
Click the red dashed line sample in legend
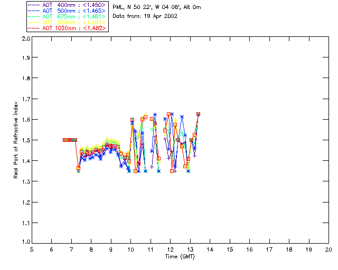(x=34, y=28)
